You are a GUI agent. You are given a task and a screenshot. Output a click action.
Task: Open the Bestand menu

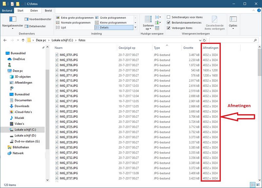(x=7, y=10)
